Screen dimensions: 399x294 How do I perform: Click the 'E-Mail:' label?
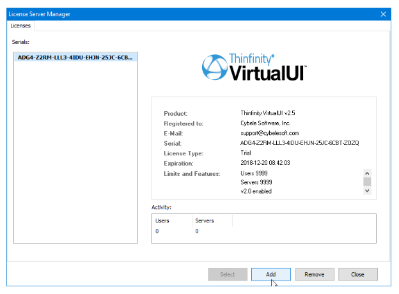pos(173,134)
